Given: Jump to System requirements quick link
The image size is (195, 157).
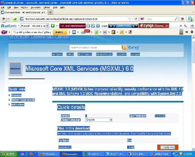Looking at the screenshot, I should tap(23, 100).
